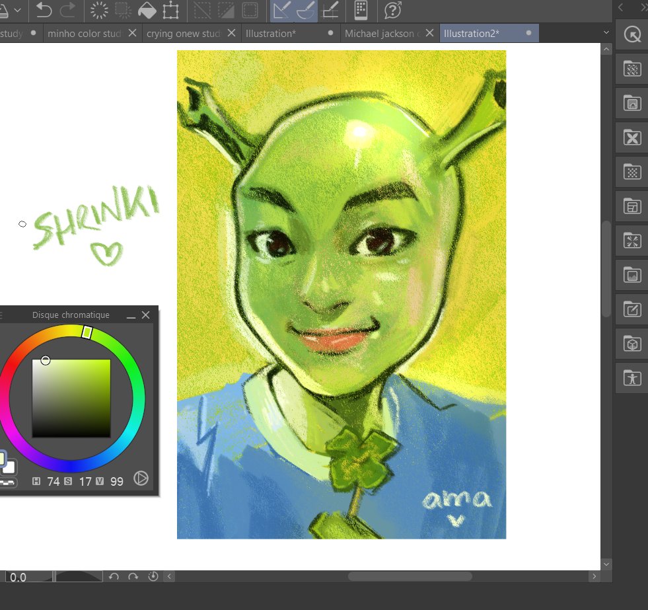648x610 pixels.
Task: Close the minho color study tab
Action: [132, 33]
